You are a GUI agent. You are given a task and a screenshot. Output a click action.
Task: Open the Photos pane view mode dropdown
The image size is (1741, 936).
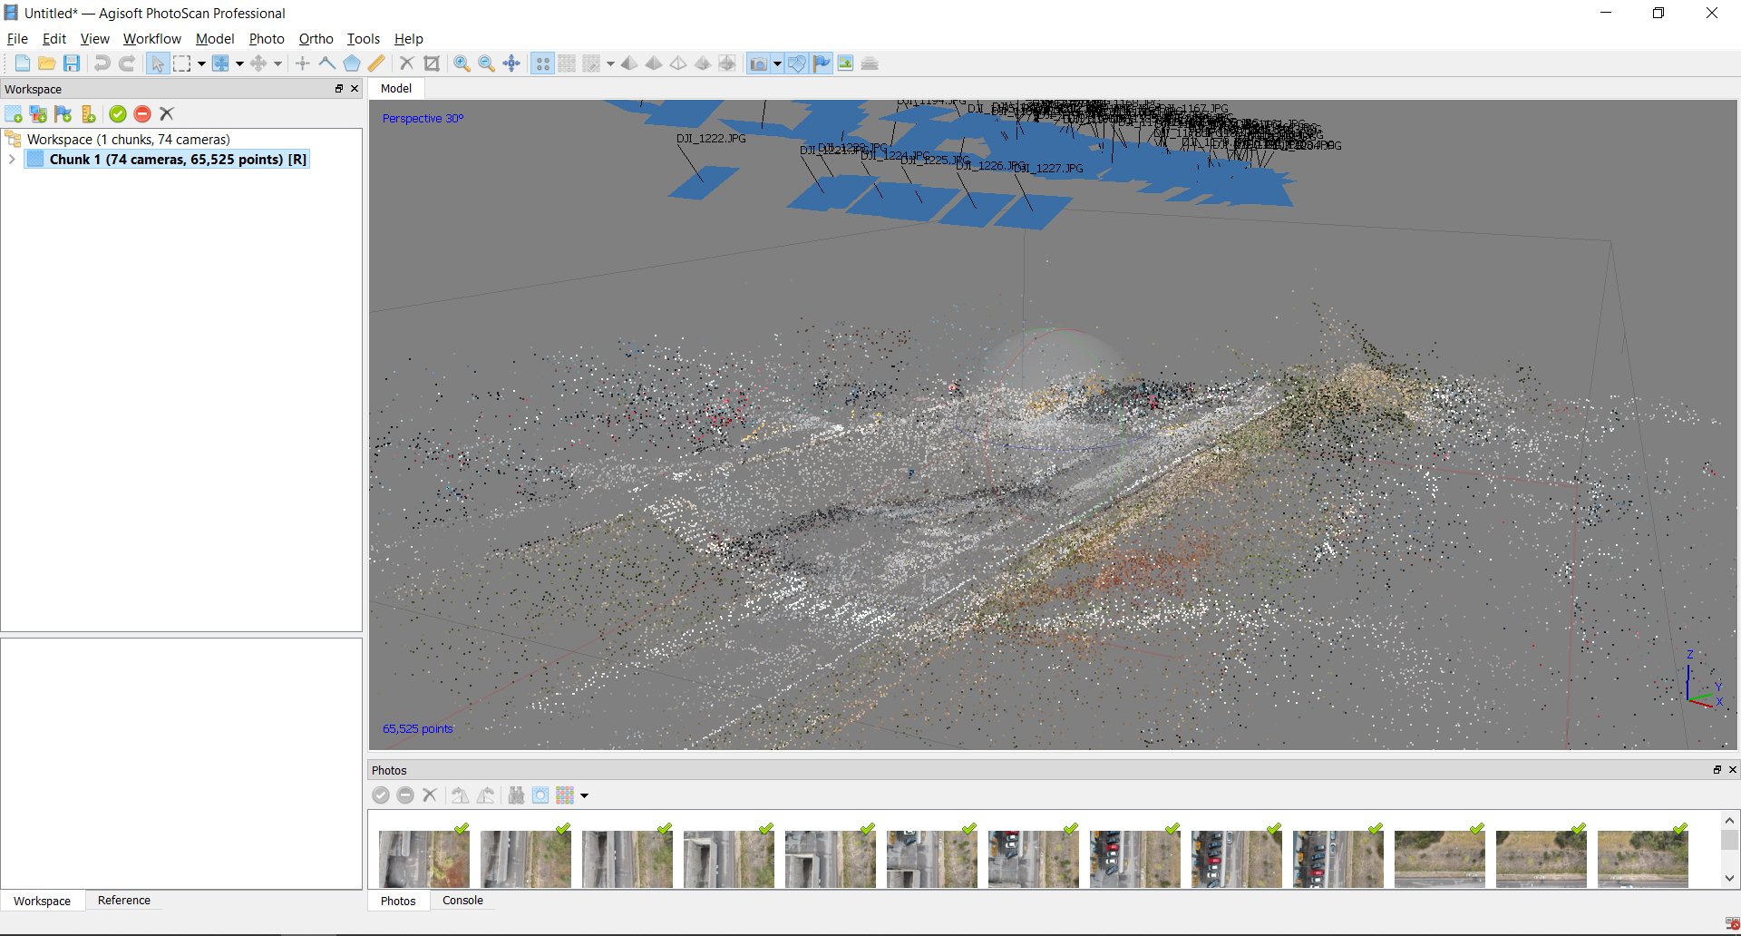(x=585, y=796)
